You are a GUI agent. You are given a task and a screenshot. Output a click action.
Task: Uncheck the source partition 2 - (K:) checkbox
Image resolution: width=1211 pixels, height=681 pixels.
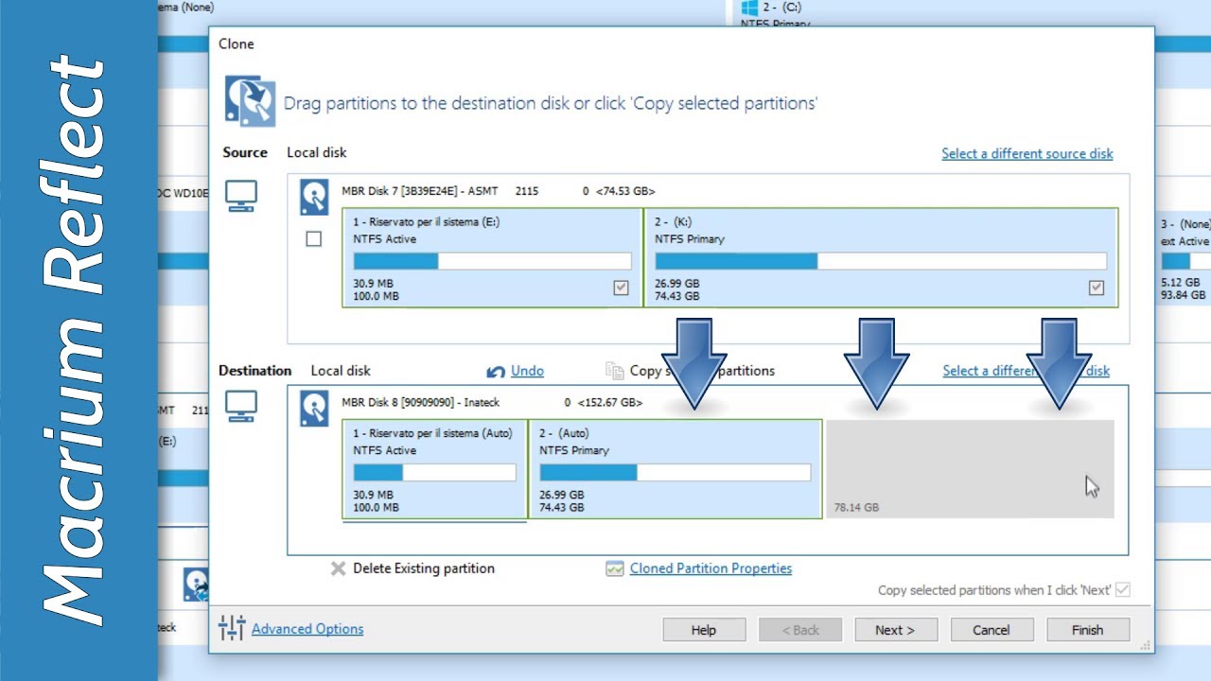coord(1097,288)
